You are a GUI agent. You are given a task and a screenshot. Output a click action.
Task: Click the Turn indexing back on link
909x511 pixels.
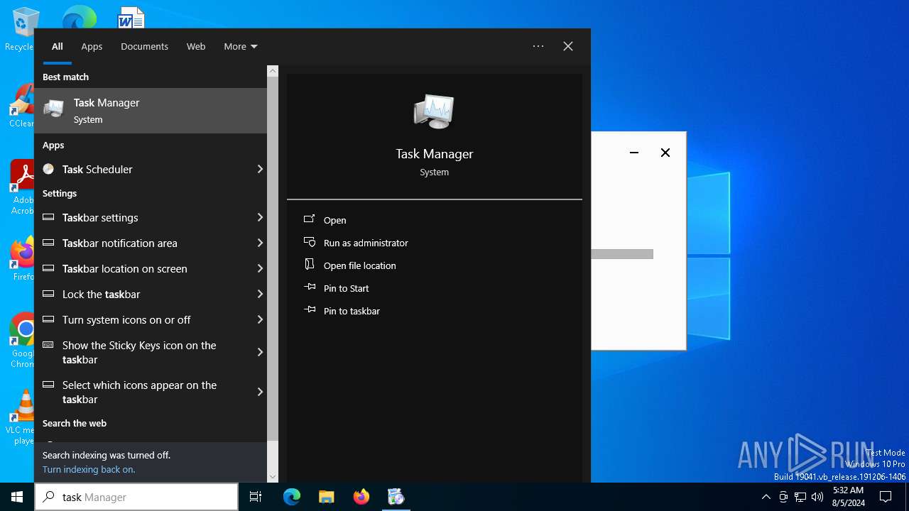click(x=89, y=469)
